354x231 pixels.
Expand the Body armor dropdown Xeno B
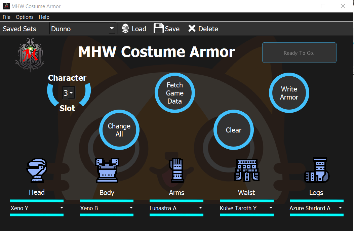tap(107, 208)
